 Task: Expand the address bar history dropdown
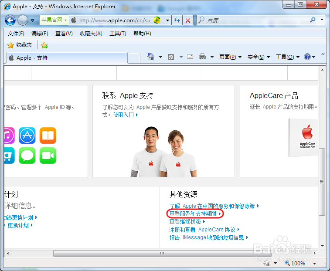[x=167, y=20]
